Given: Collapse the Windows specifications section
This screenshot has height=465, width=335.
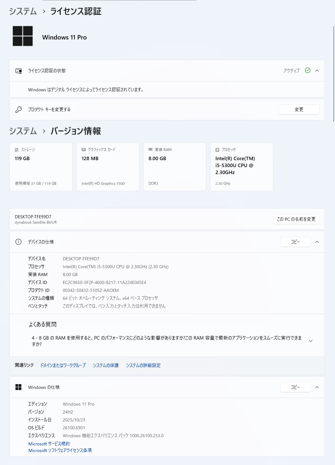Looking at the screenshot, I should [317, 387].
